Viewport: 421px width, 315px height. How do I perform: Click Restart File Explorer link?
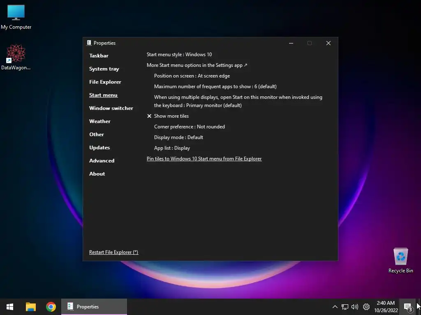[113, 252]
